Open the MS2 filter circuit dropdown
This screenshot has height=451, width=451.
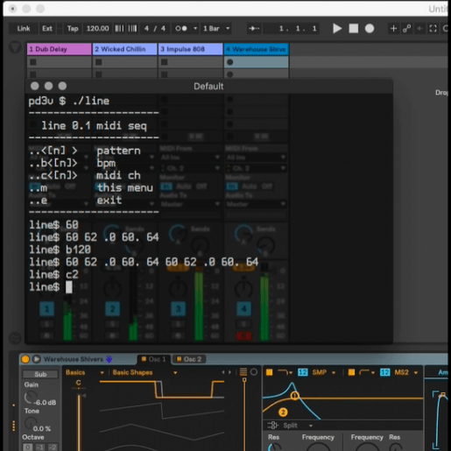[406, 372]
